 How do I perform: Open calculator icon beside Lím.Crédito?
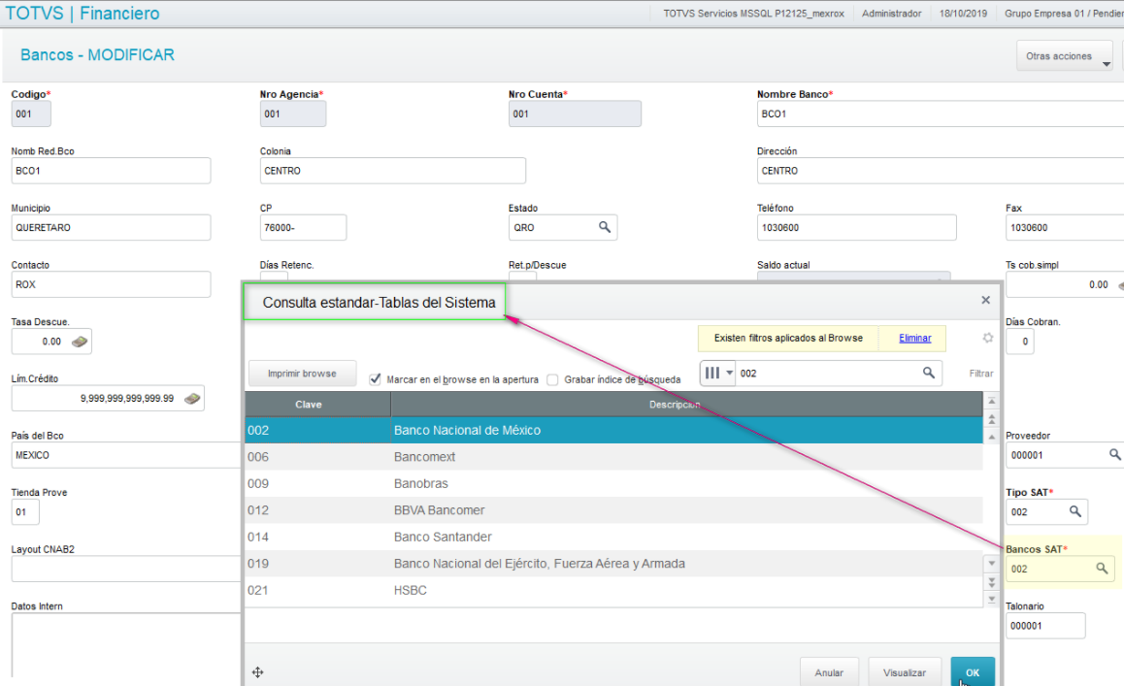[192, 399]
